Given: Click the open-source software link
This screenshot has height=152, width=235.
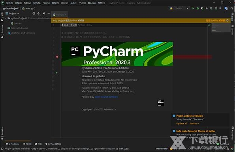Looking at the screenshot, I should pyautogui.click(x=106, y=97).
